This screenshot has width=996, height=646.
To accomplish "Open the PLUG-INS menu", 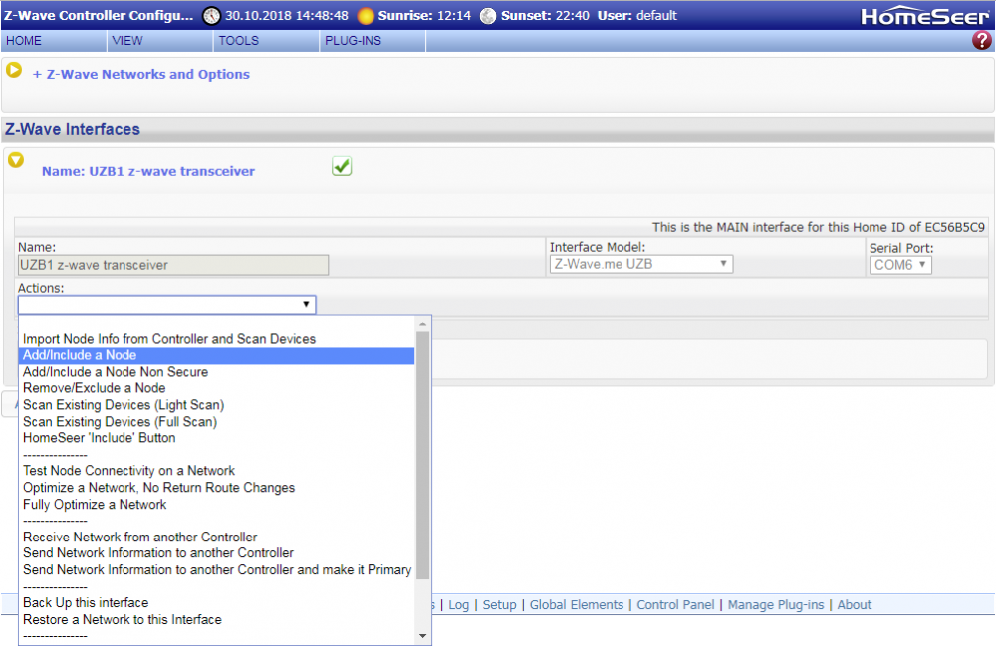I will point(353,41).
